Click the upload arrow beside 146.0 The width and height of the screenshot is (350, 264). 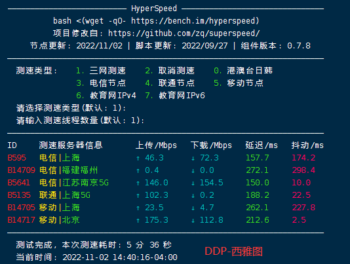[x=138, y=183]
